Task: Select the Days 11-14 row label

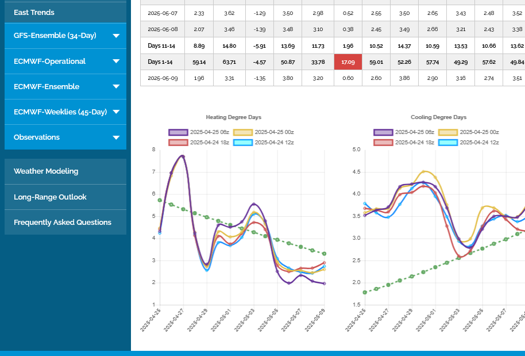Action: pyautogui.click(x=162, y=45)
